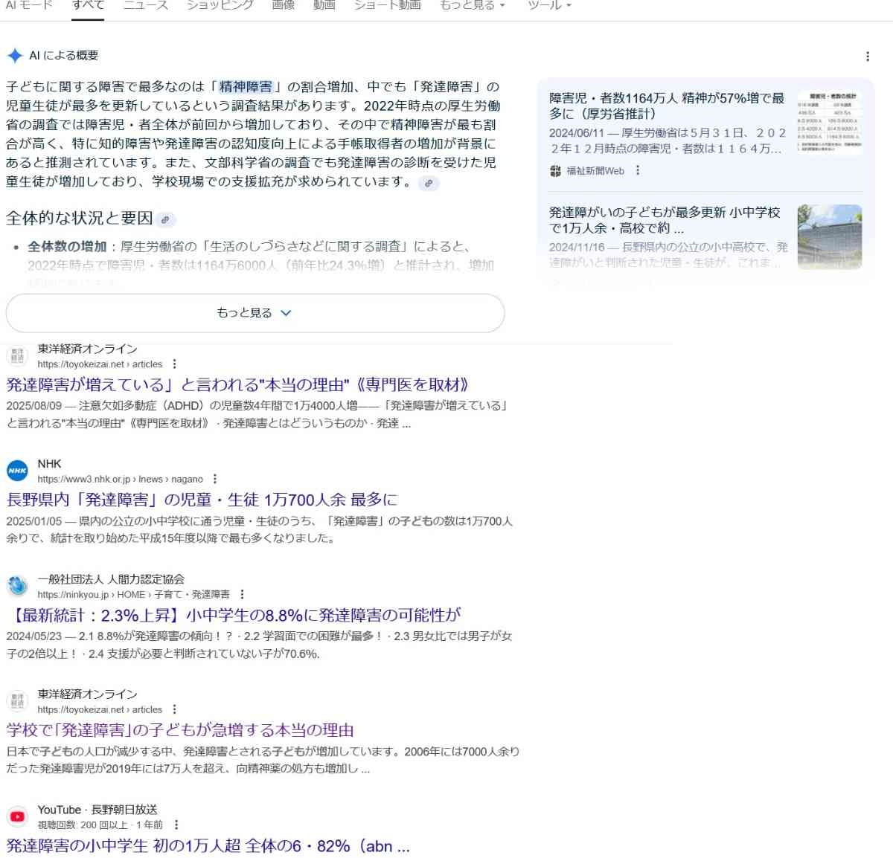893x858 pixels.
Task: Click the link chip after the summary paragraph
Action: 429,183
